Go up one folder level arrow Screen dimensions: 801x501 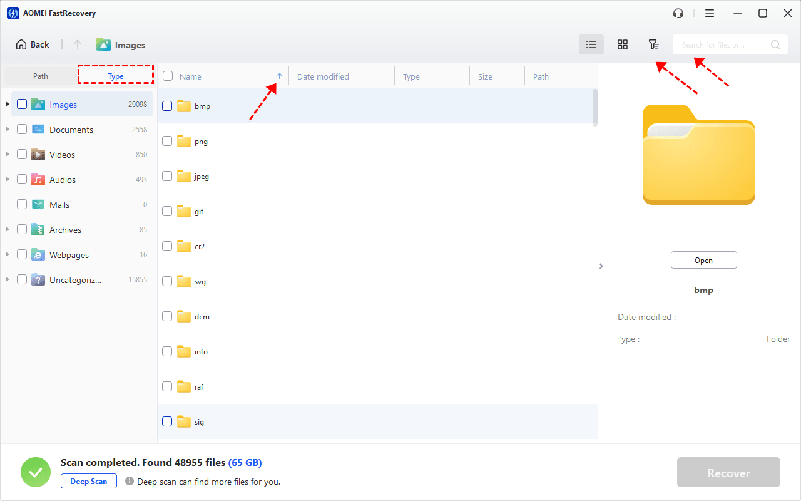point(78,44)
